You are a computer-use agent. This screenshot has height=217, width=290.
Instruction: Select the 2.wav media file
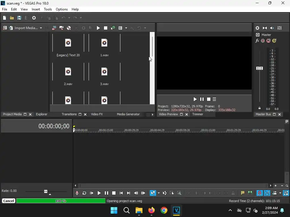point(68,74)
